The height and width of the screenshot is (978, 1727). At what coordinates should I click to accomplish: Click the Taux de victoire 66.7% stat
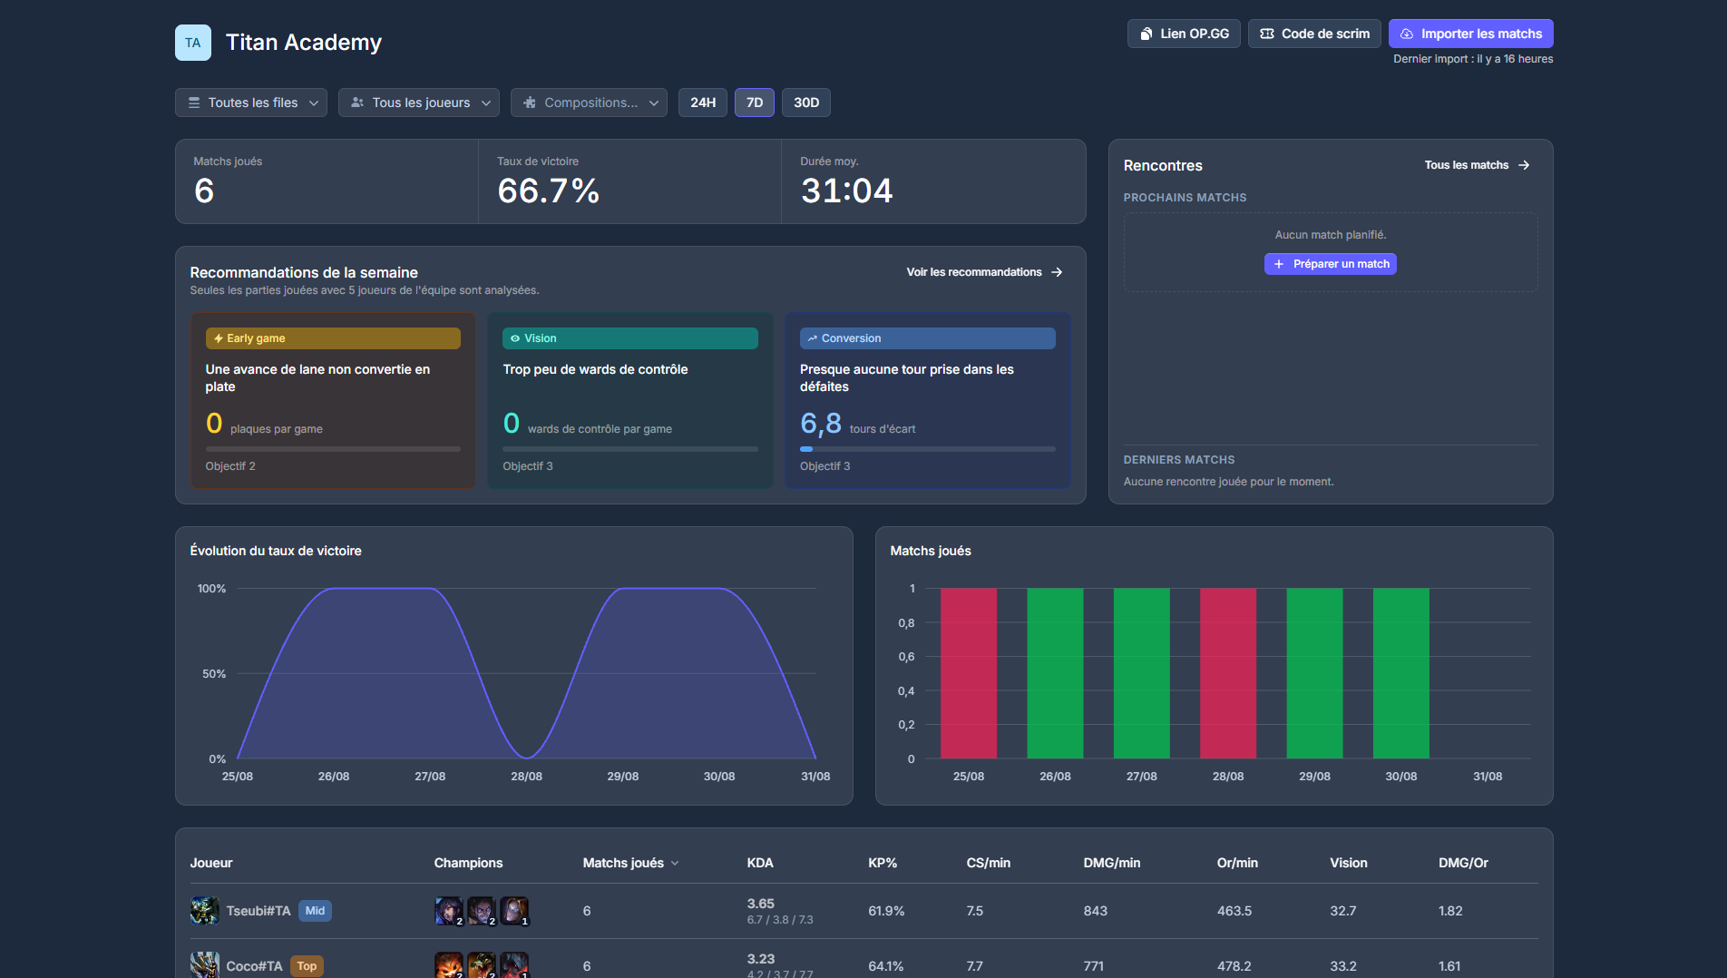tap(629, 181)
